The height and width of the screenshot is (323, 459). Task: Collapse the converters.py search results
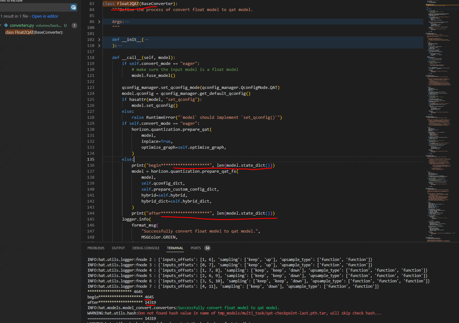[x=1, y=25]
